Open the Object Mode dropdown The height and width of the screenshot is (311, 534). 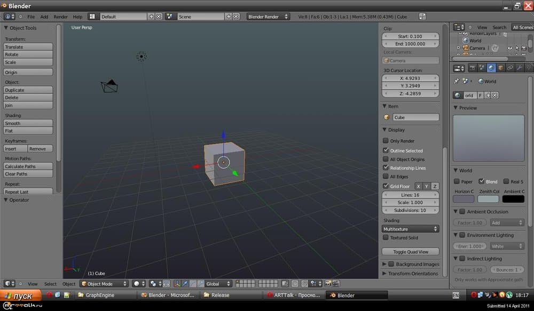(104, 283)
